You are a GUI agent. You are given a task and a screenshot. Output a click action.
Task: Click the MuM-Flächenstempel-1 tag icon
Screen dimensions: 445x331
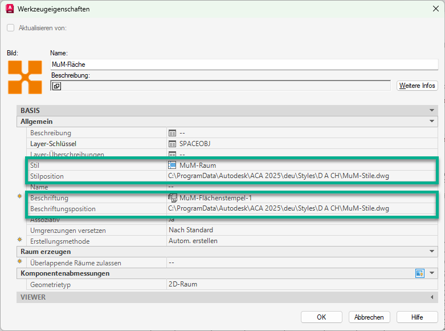172,198
